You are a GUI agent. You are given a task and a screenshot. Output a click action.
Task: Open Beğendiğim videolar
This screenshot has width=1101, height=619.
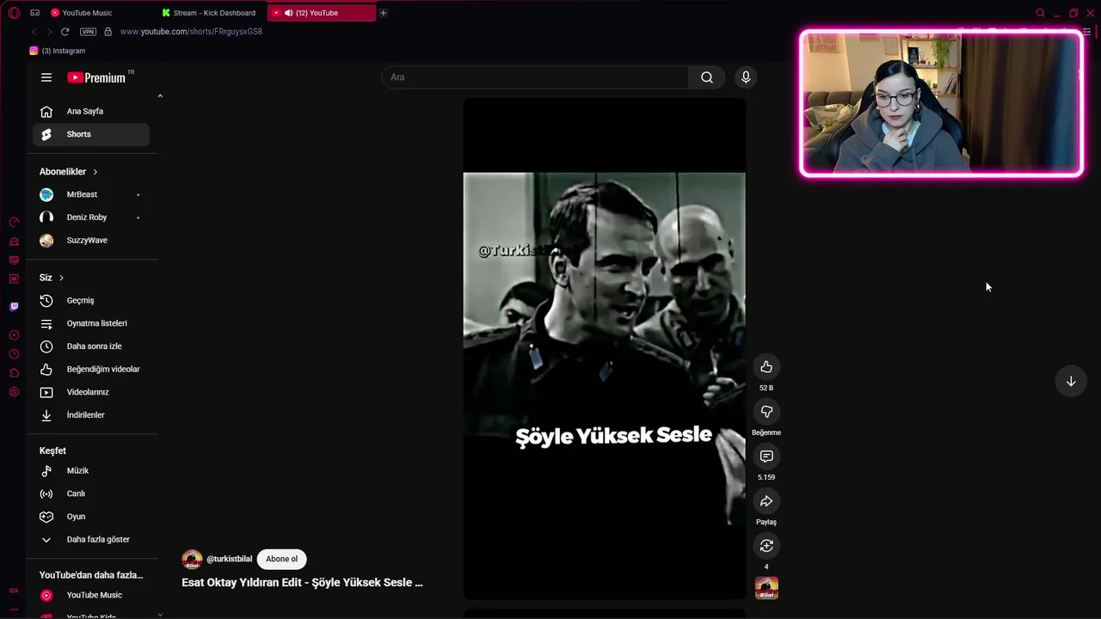91,369
